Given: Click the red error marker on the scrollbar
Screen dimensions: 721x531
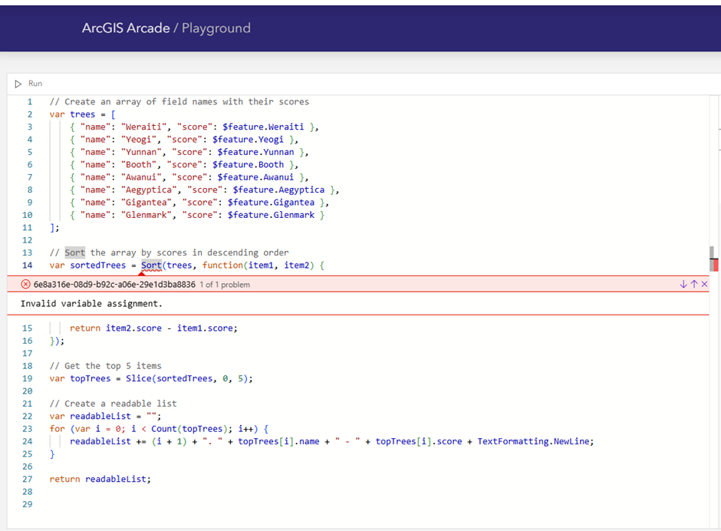Looking at the screenshot, I should (715, 263).
